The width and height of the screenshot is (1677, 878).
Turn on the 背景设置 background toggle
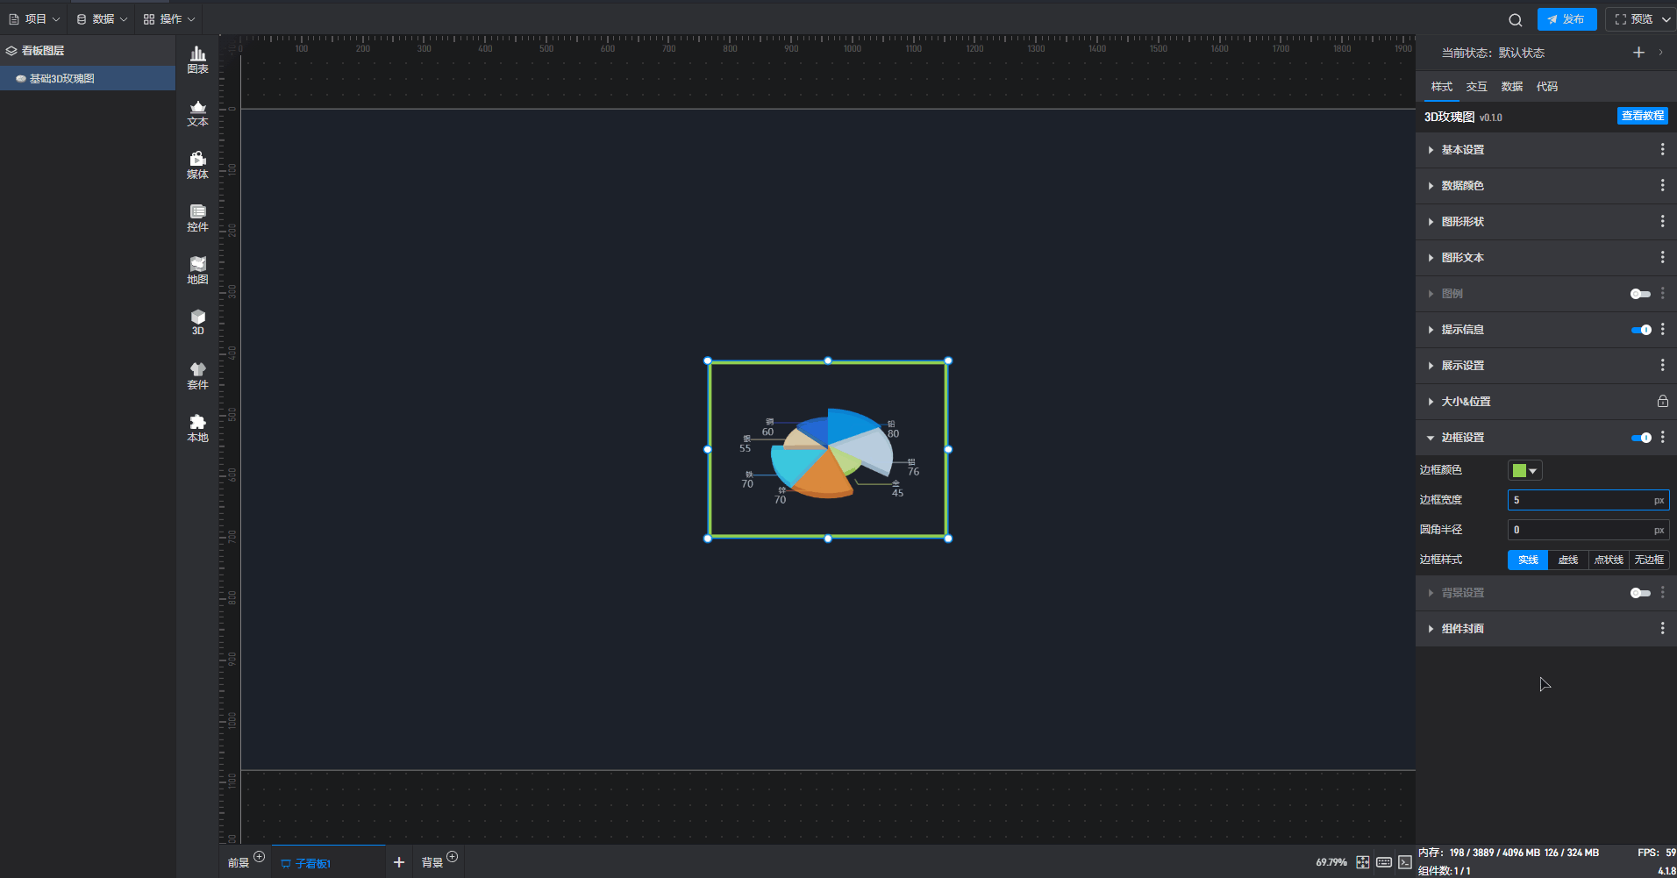[x=1639, y=593]
